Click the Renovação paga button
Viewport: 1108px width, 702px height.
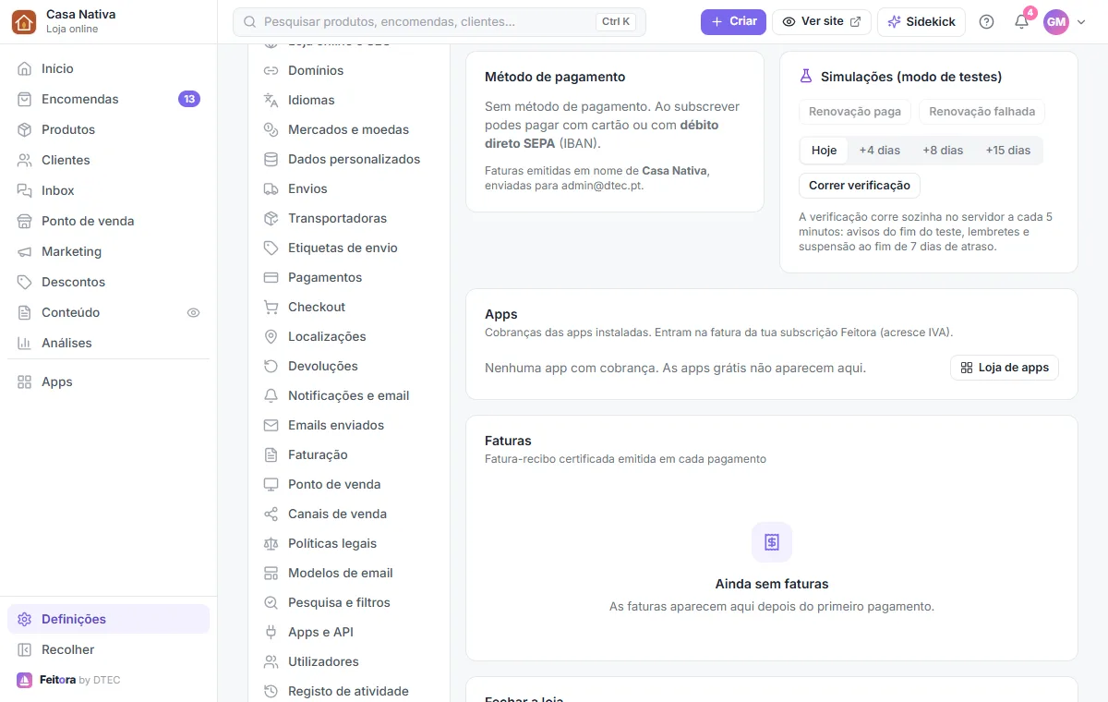point(855,112)
